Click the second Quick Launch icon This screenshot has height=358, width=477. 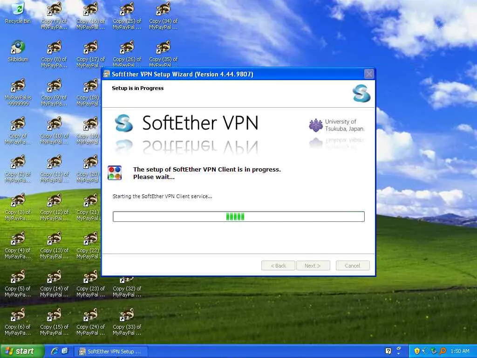65,351
